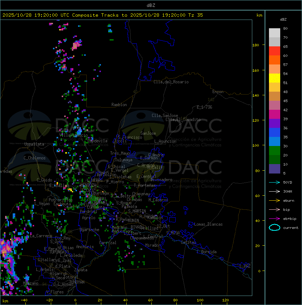Screen dimensions: 302x305
Task: Click the 'Mirador' map label
Action: pyautogui.click(x=153, y=245)
